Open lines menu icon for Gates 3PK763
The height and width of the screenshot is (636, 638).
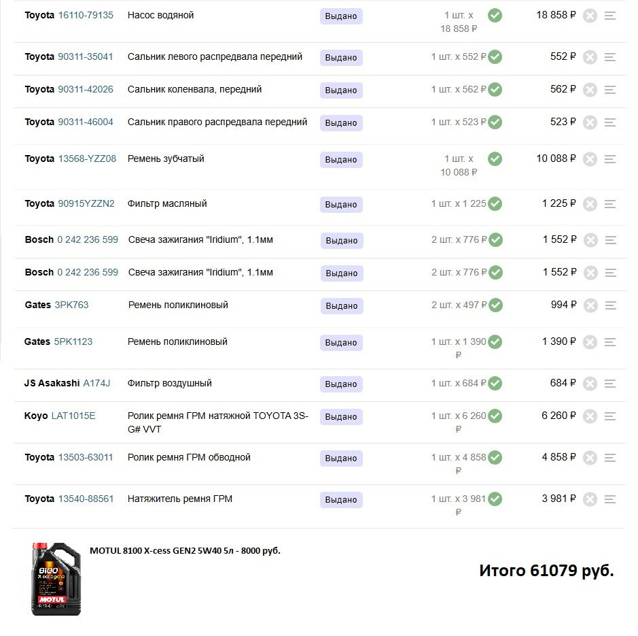[x=610, y=305]
